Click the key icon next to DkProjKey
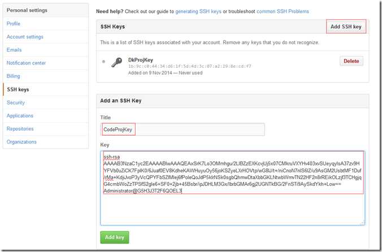 coord(117,63)
